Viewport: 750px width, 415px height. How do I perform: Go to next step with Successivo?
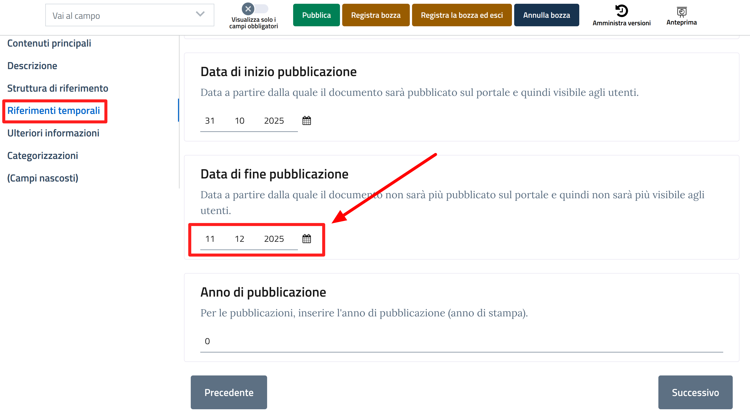click(x=695, y=392)
